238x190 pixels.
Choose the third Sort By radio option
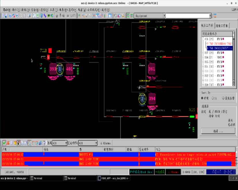tap(223, 98)
